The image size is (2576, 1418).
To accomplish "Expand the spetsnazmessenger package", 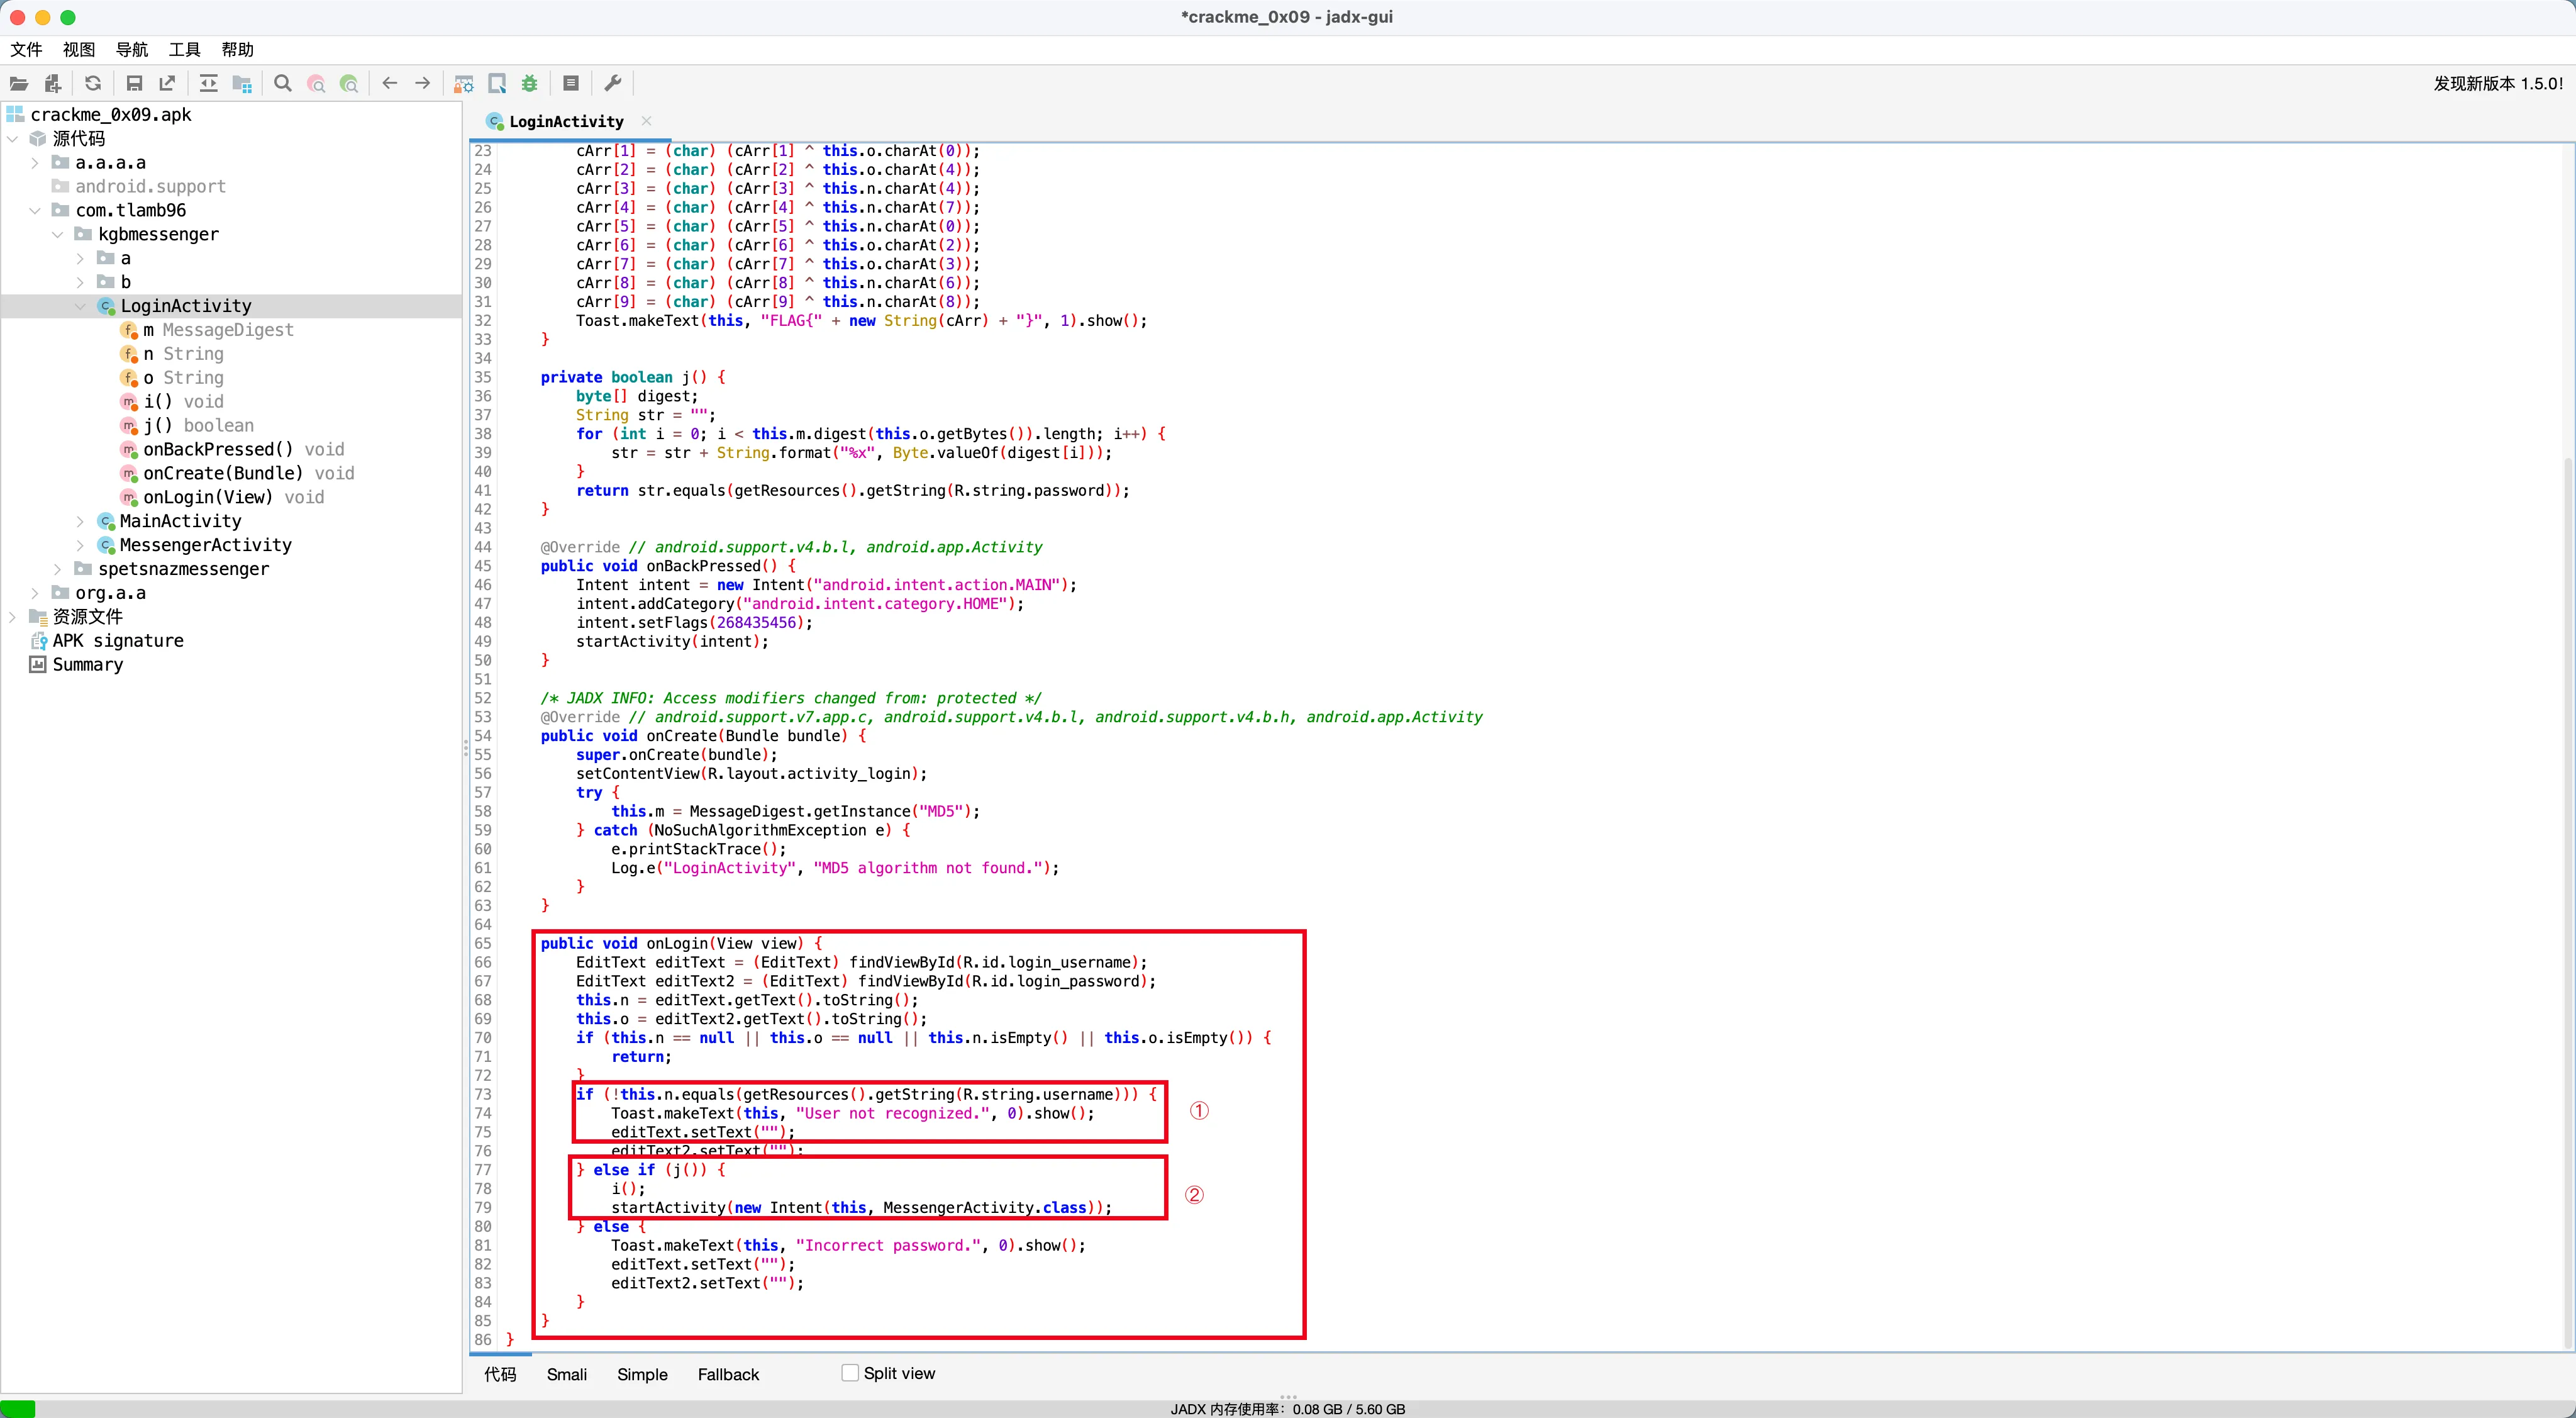I will click(58, 569).
